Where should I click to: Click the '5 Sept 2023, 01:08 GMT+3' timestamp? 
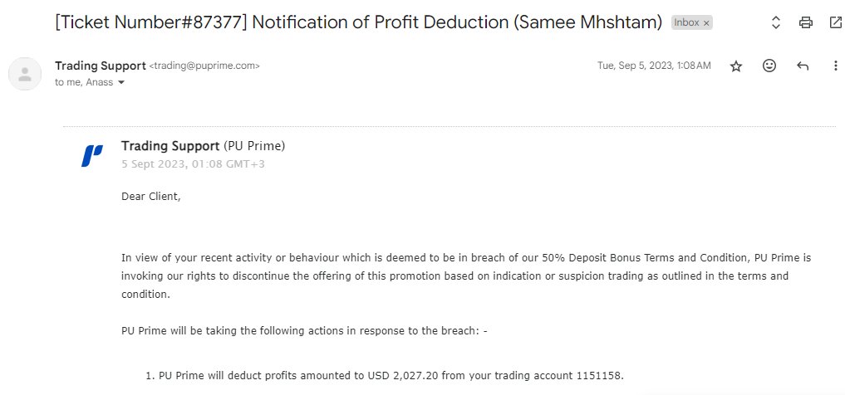(193, 163)
